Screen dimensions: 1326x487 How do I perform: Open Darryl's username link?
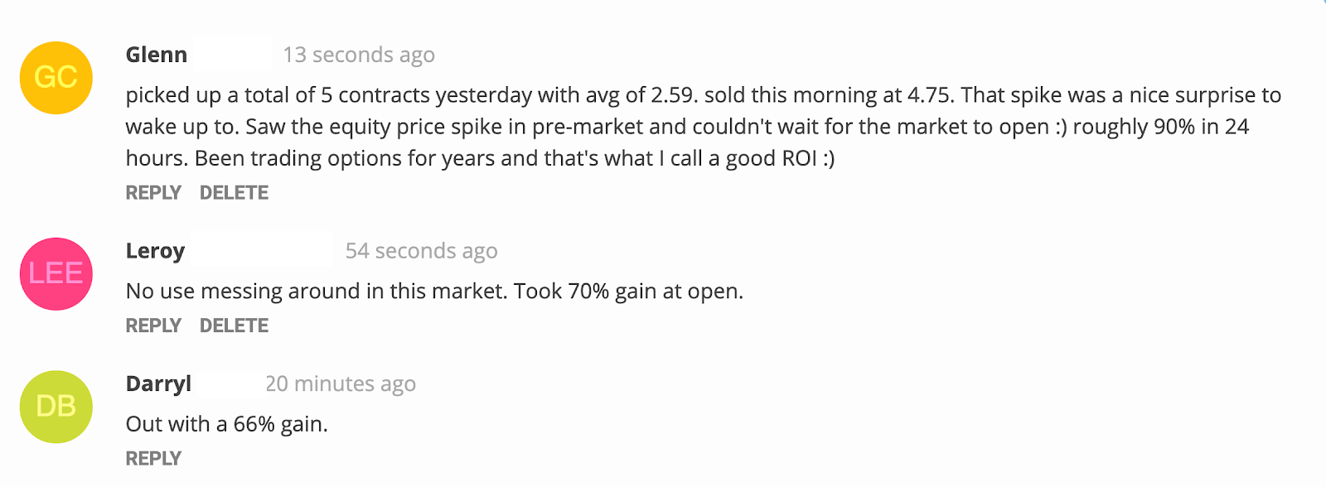tap(158, 384)
